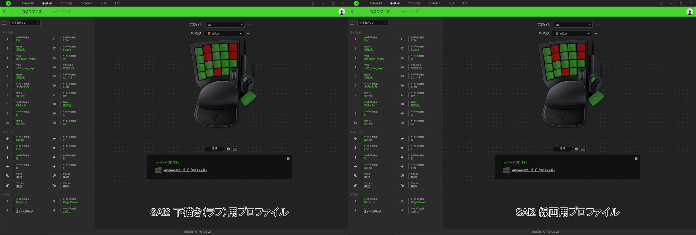696x235 pixels.
Task: Click the Razer logo in right window
Action: (x=356, y=3)
